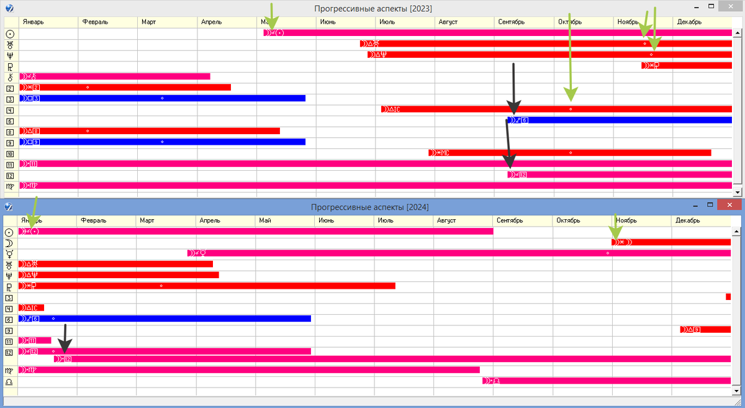The height and width of the screenshot is (408, 745).
Task: Select the Moon trine IC bar in 2024
Action: coord(31,307)
